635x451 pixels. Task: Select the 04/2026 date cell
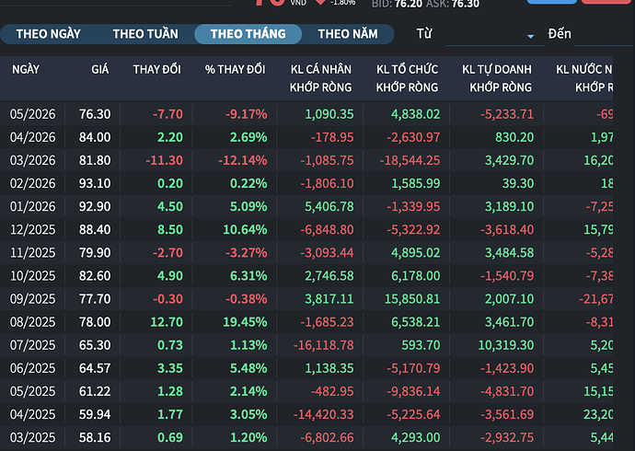[32, 137]
